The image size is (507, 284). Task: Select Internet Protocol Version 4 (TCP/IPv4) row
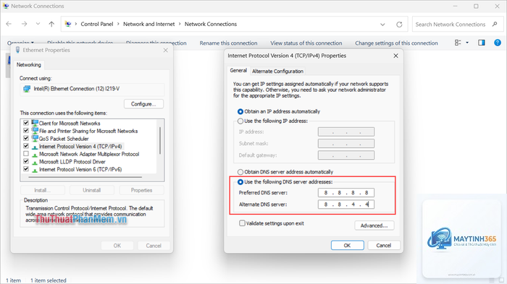pyautogui.click(x=80, y=147)
